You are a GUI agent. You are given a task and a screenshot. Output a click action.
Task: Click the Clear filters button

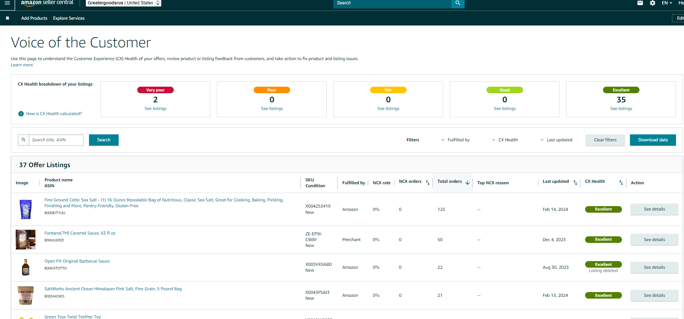605,140
